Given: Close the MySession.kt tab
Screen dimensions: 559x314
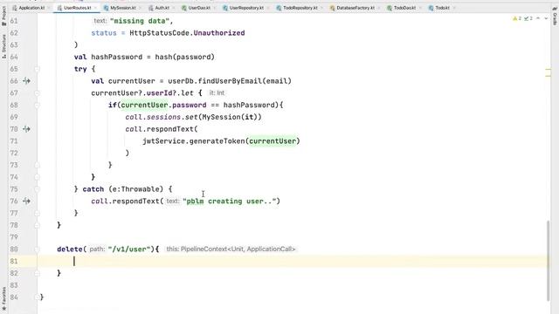Looking at the screenshot, I should pos(140,8).
